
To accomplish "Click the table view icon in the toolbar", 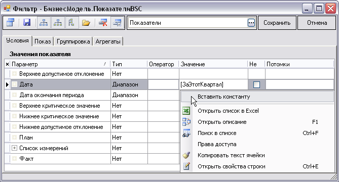I will click(x=10, y=23).
